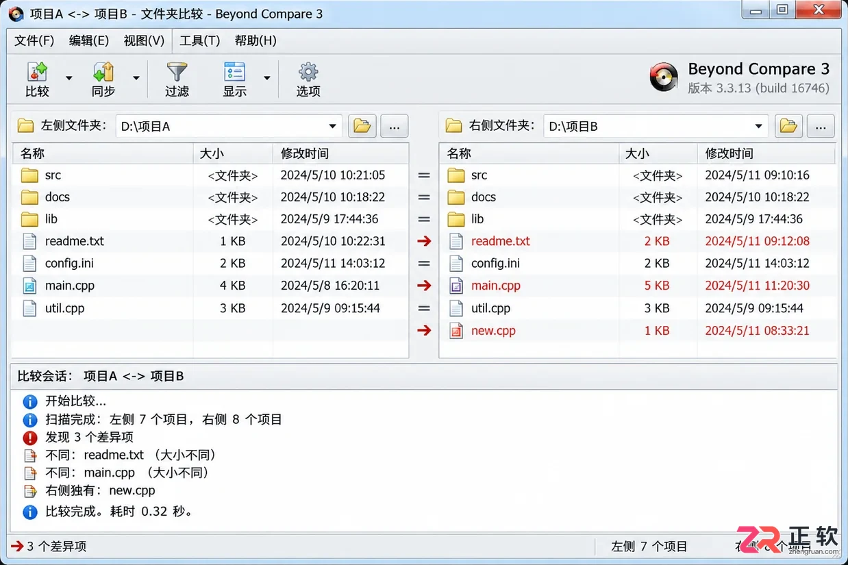The image size is (848, 565).
Task: Sort left pane by 名称 column header
Action: 103,153
